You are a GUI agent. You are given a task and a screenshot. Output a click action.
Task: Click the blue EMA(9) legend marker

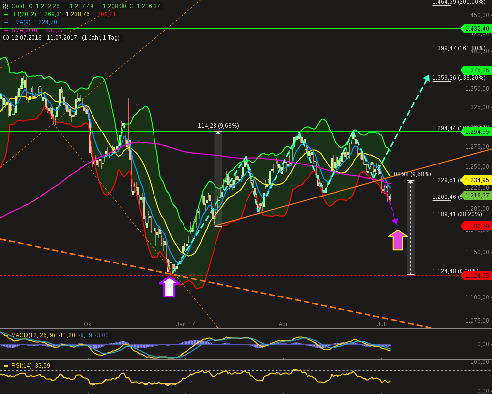(x=7, y=22)
